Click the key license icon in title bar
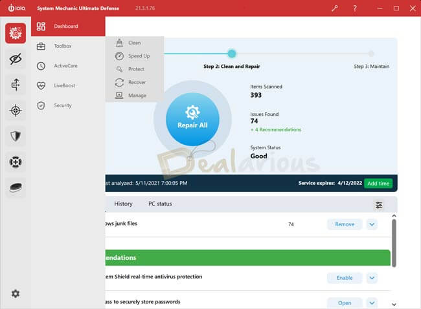The width and height of the screenshot is (421, 309). point(335,8)
